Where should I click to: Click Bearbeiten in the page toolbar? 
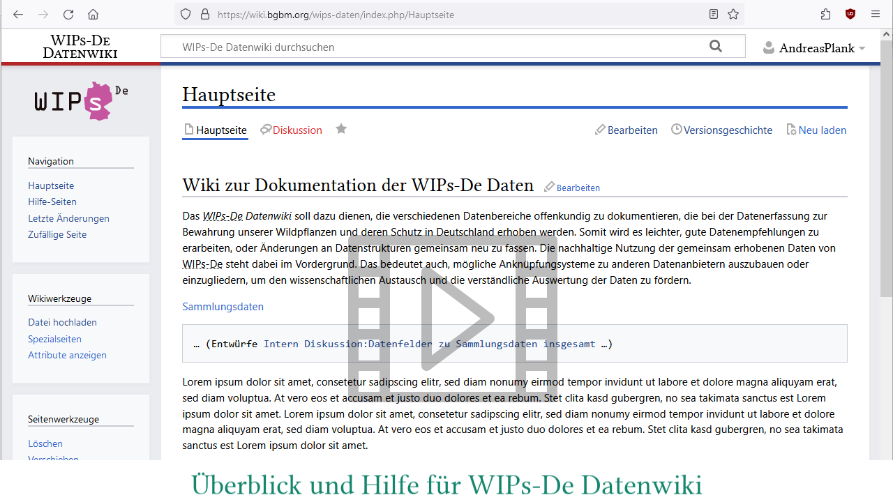(631, 130)
